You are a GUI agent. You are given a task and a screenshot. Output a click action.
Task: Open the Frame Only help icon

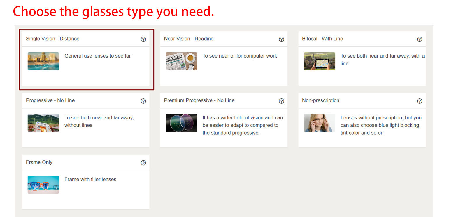143,163
